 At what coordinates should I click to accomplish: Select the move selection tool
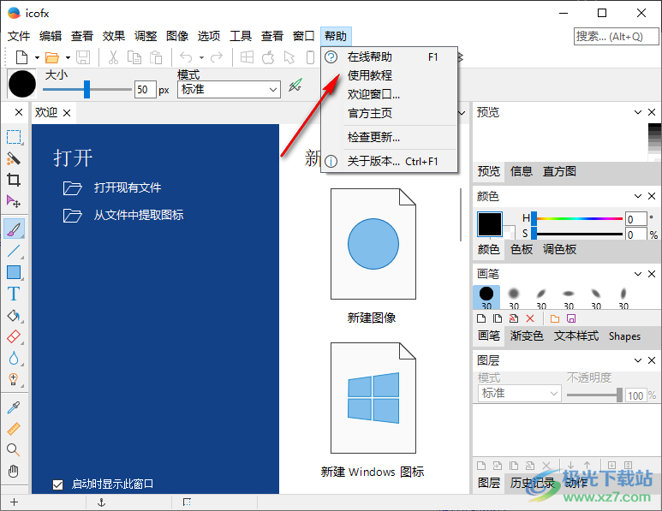point(14,202)
